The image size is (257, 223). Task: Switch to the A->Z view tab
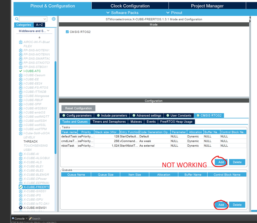tap(39, 25)
